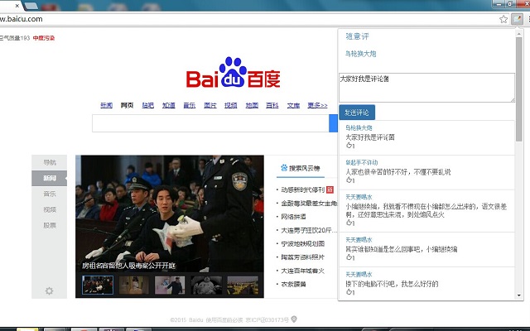Close the current browser tab

pyautogui.click(x=17, y=6)
